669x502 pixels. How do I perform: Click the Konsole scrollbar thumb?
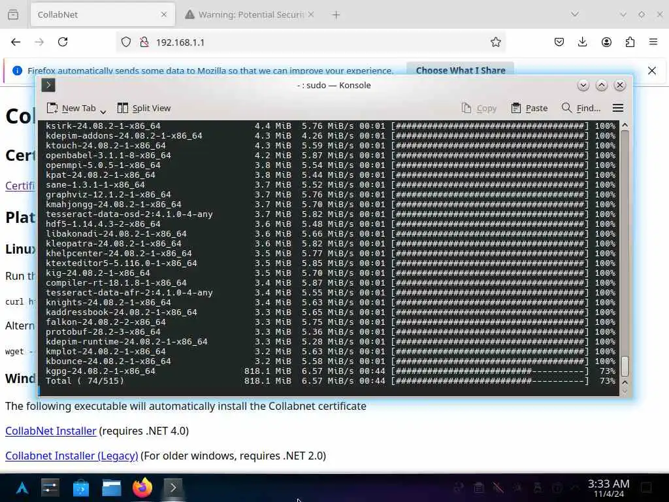point(625,366)
